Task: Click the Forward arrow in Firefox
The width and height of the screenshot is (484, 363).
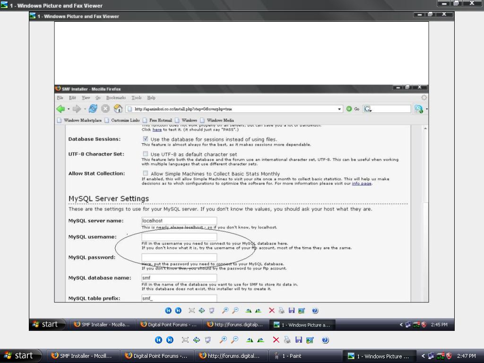Action: (77, 109)
